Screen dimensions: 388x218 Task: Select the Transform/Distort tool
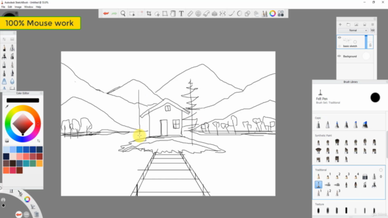tap(165, 13)
